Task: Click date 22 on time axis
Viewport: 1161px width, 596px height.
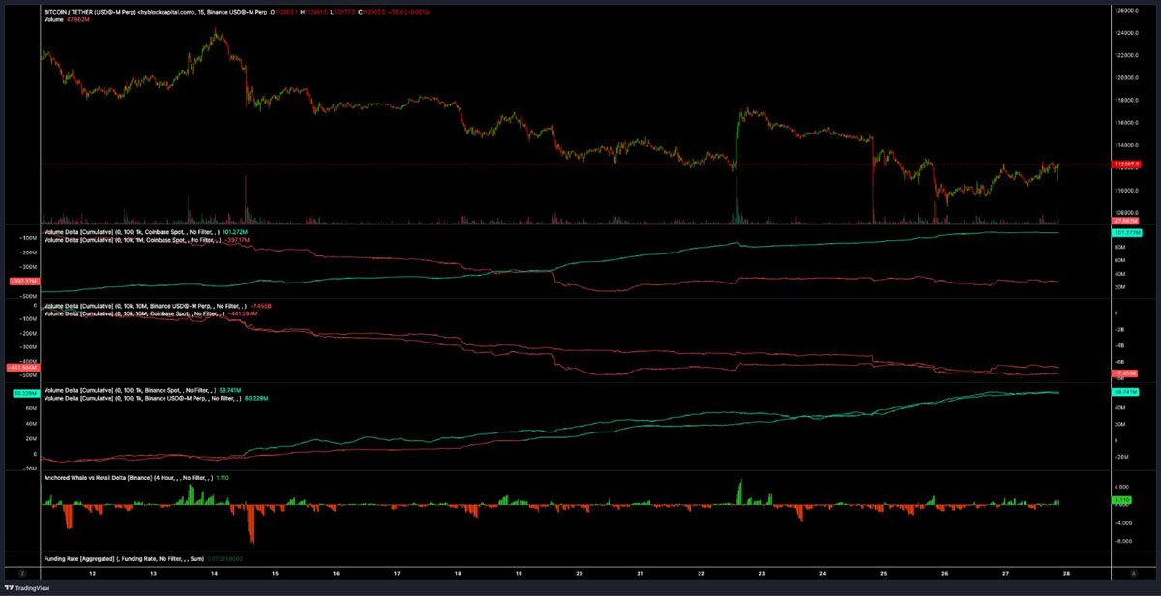Action: [x=702, y=572]
